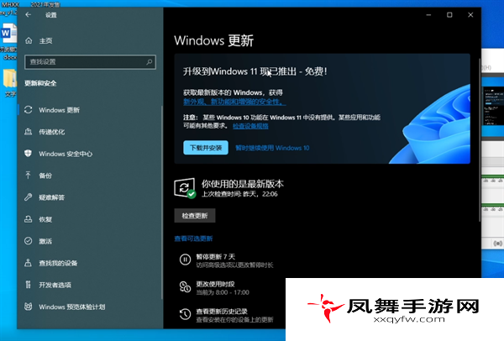Viewport: 504px width, 341px height.
Task: Click the sidebar vertical scrollbar
Action: pyautogui.click(x=161, y=202)
